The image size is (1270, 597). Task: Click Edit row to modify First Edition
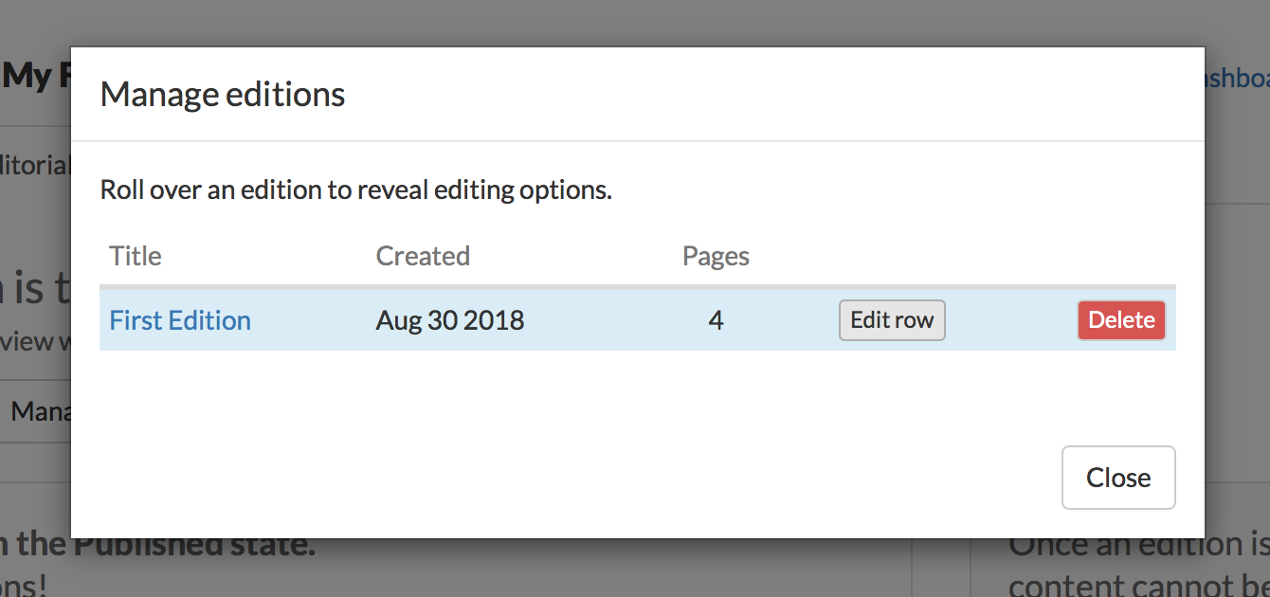tap(892, 320)
